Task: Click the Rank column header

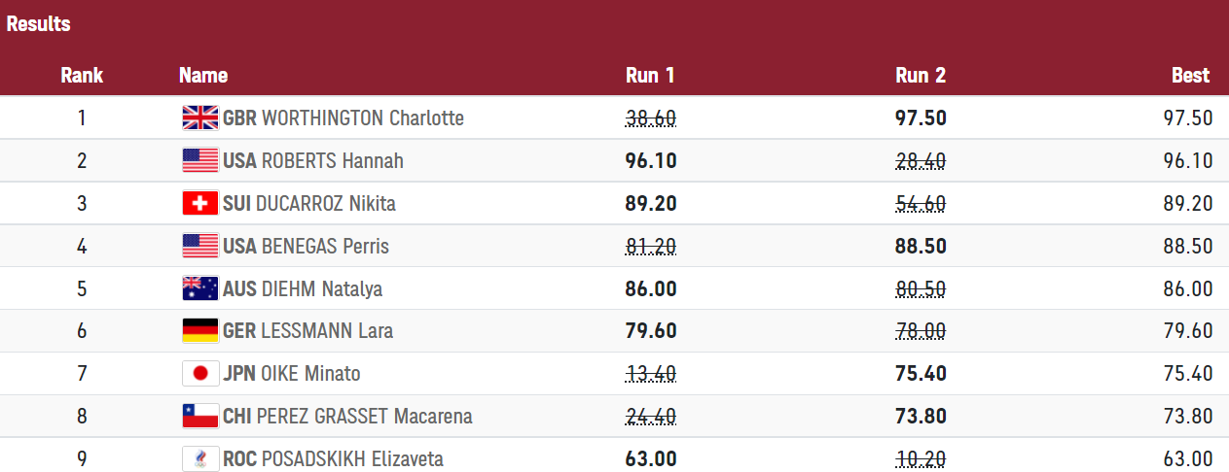Action: [82, 76]
